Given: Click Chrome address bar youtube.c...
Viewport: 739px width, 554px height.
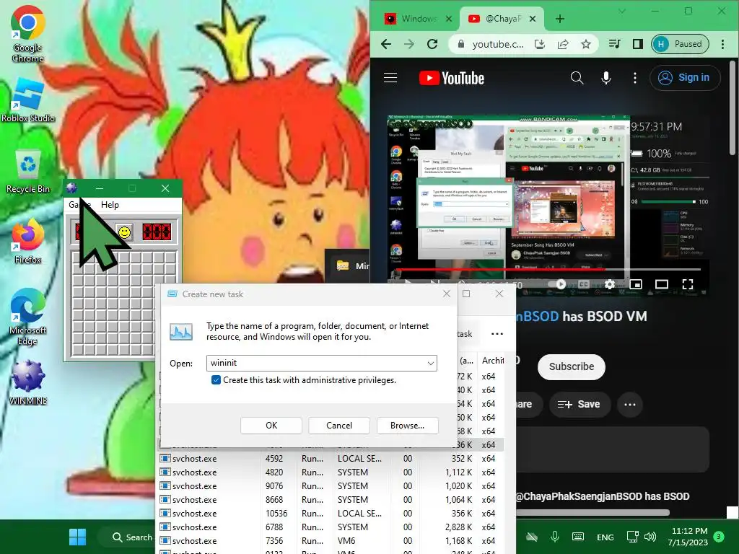Looking at the screenshot, I should 498,44.
